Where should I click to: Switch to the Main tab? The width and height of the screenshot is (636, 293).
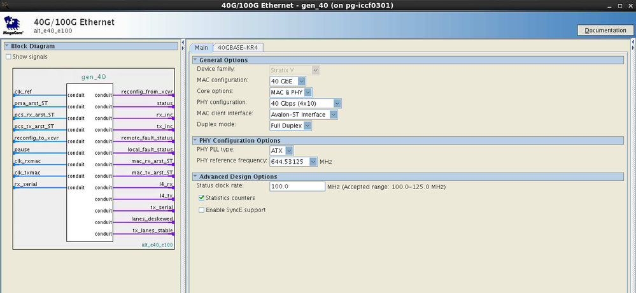click(x=201, y=48)
